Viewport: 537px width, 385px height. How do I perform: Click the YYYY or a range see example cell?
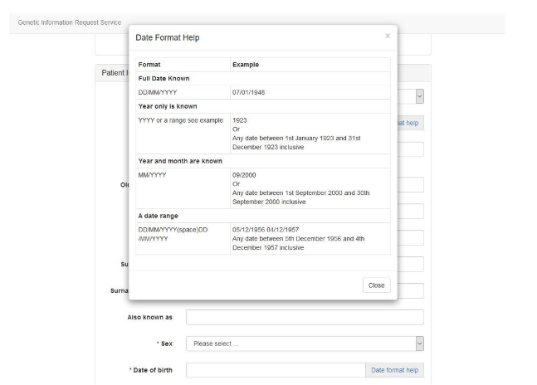tap(183, 134)
